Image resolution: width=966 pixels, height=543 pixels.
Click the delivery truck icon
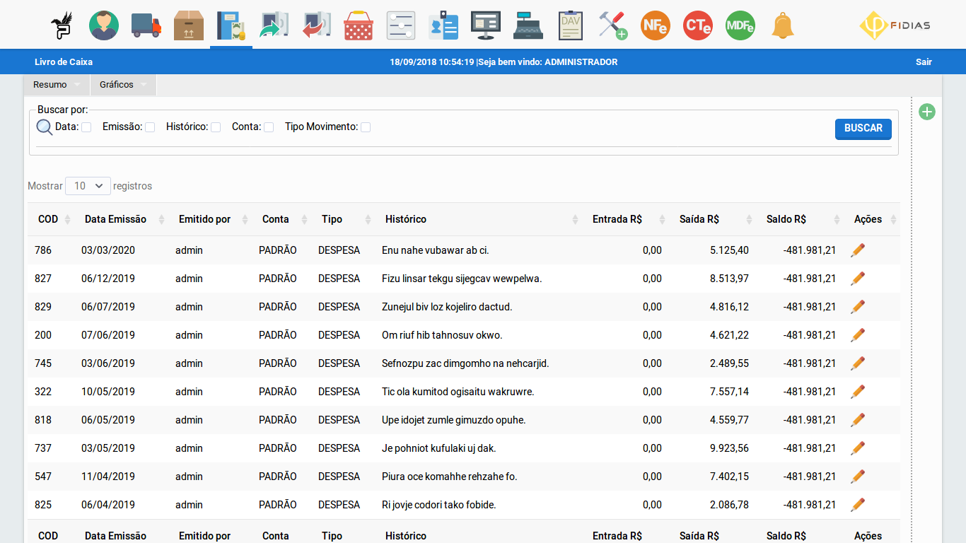point(146,25)
